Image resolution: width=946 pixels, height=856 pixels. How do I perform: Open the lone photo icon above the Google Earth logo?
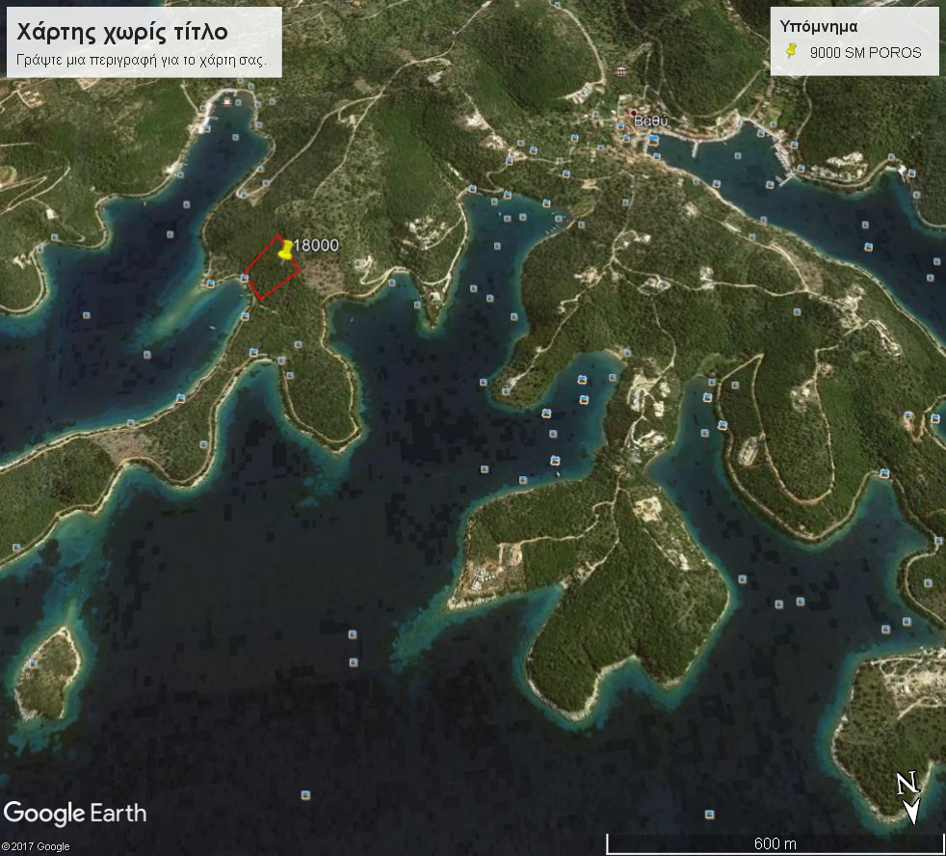[305, 795]
